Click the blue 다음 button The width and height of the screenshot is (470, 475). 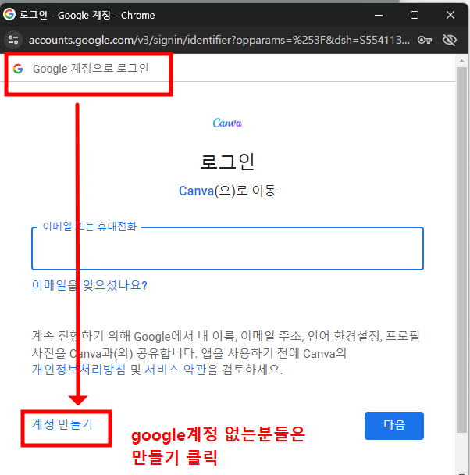click(x=394, y=425)
